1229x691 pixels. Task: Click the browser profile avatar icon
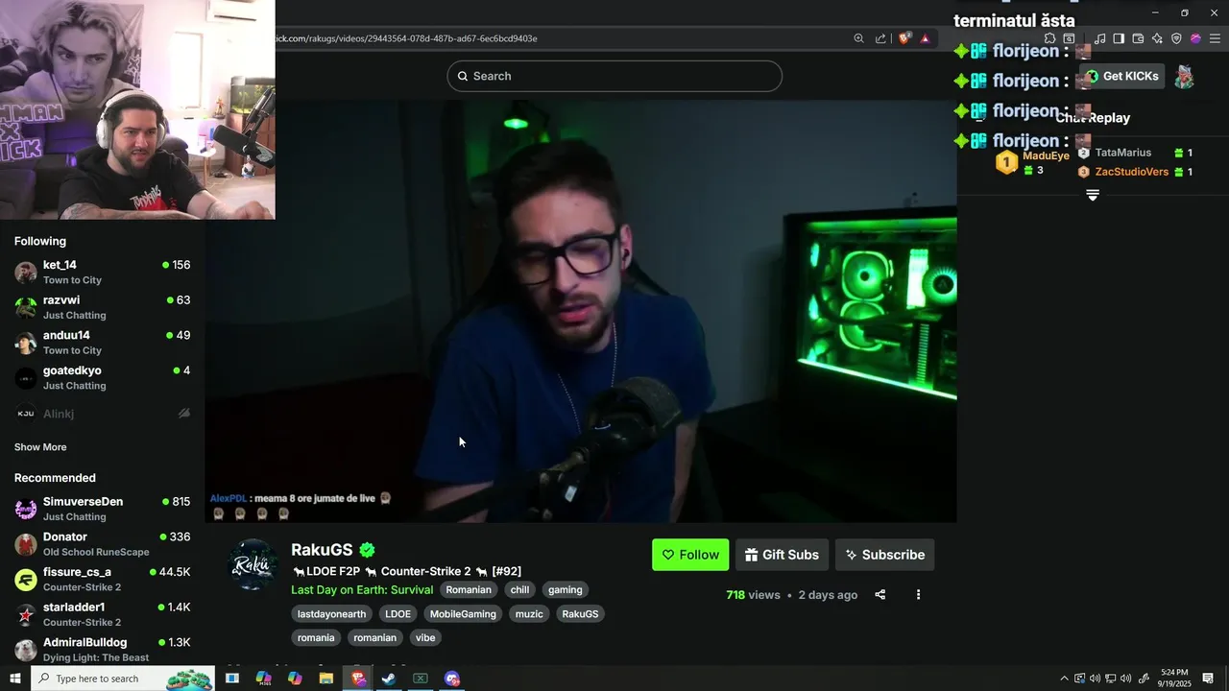pos(1195,38)
